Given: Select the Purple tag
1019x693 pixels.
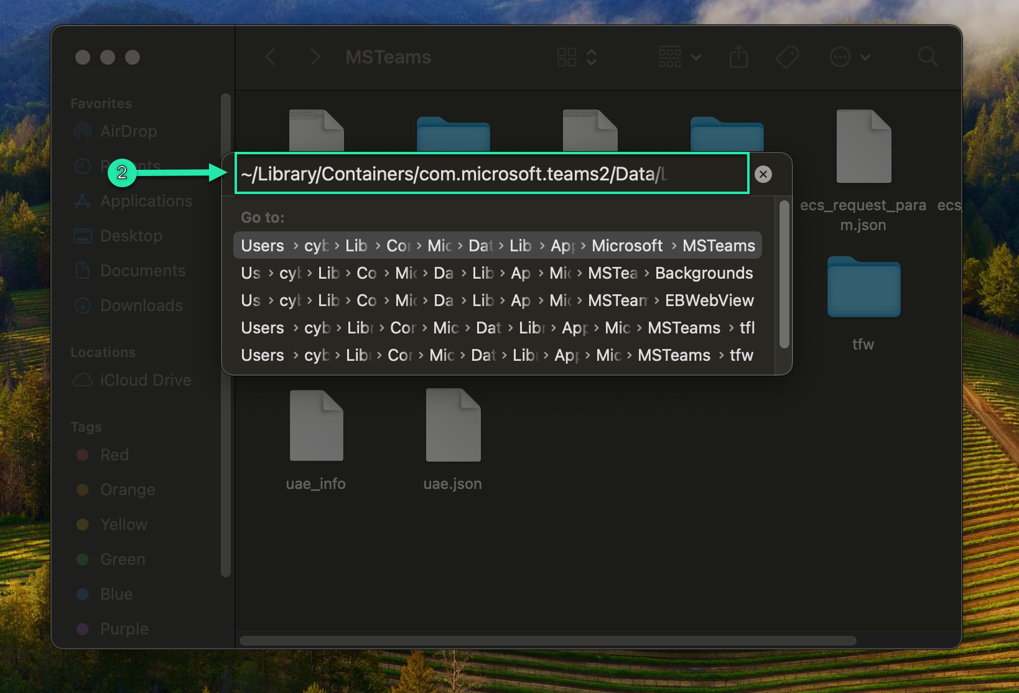Looking at the screenshot, I should point(113,629).
